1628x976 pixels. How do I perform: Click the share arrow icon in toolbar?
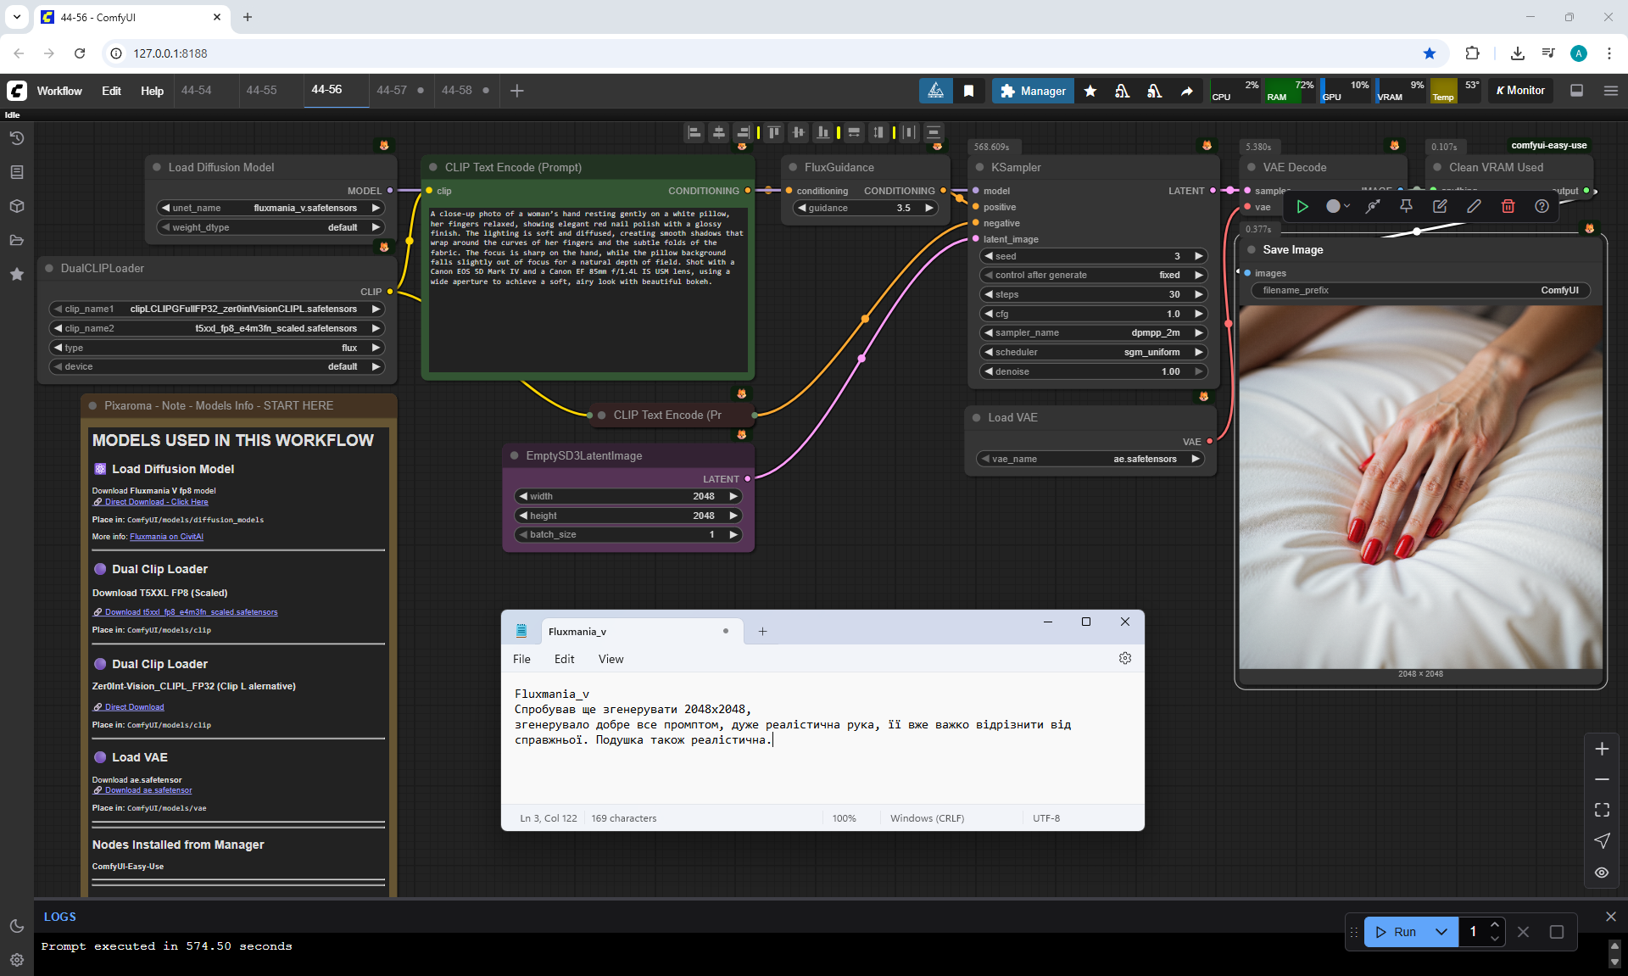1187,91
